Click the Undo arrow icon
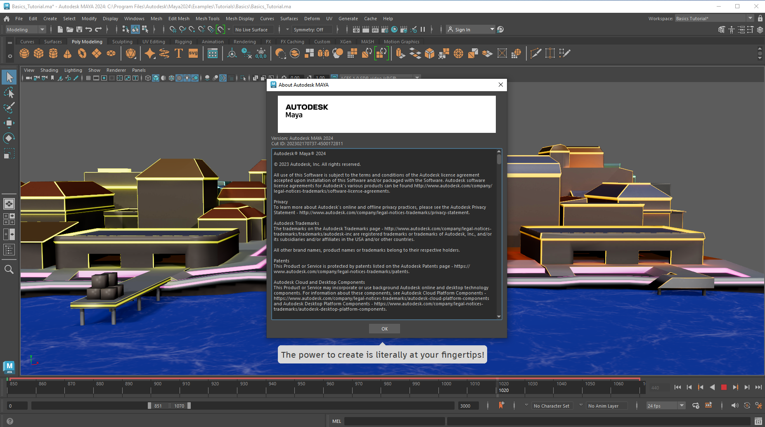The image size is (765, 427). click(89, 29)
